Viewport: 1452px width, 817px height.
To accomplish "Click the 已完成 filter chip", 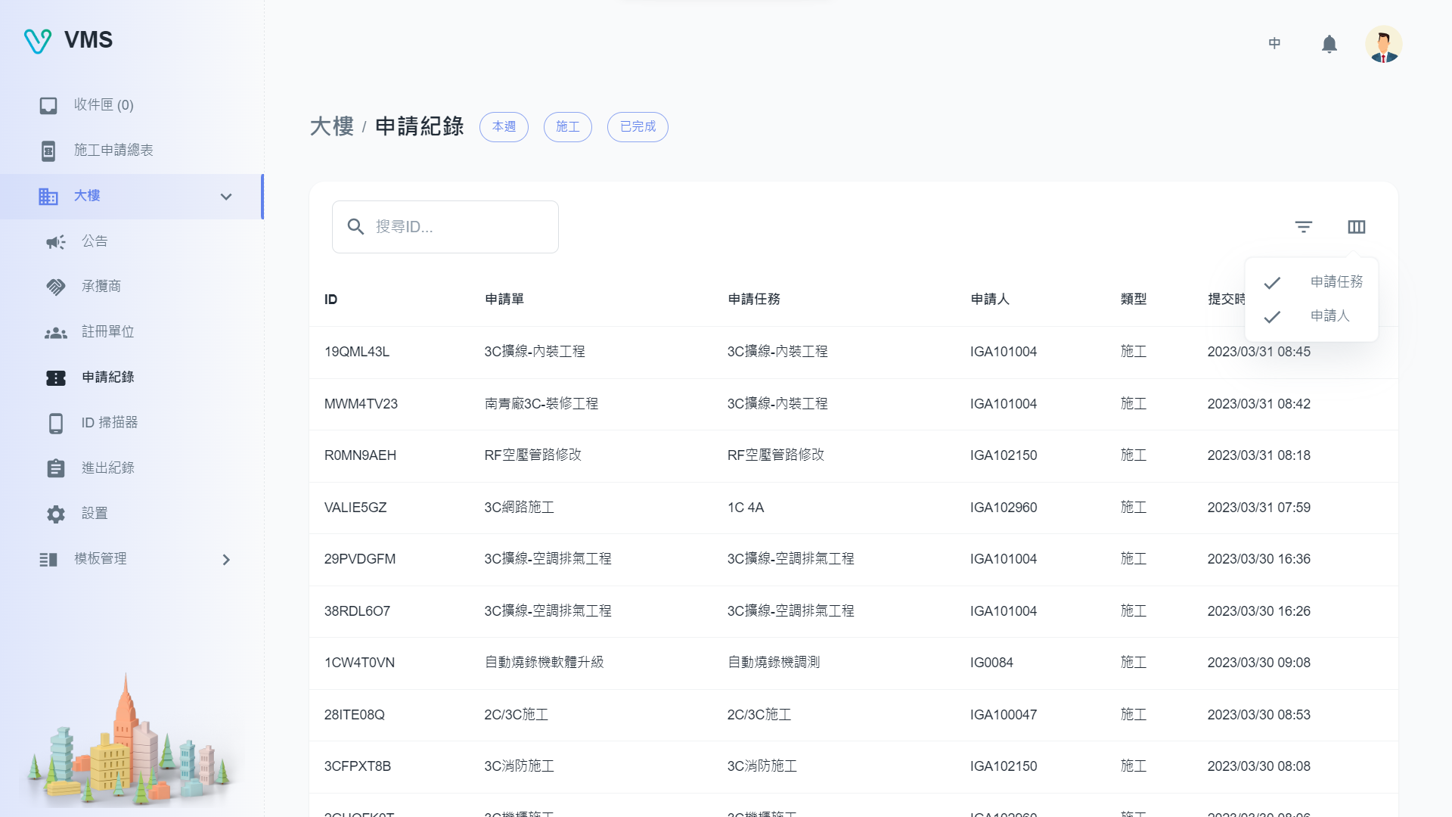I will click(x=637, y=127).
